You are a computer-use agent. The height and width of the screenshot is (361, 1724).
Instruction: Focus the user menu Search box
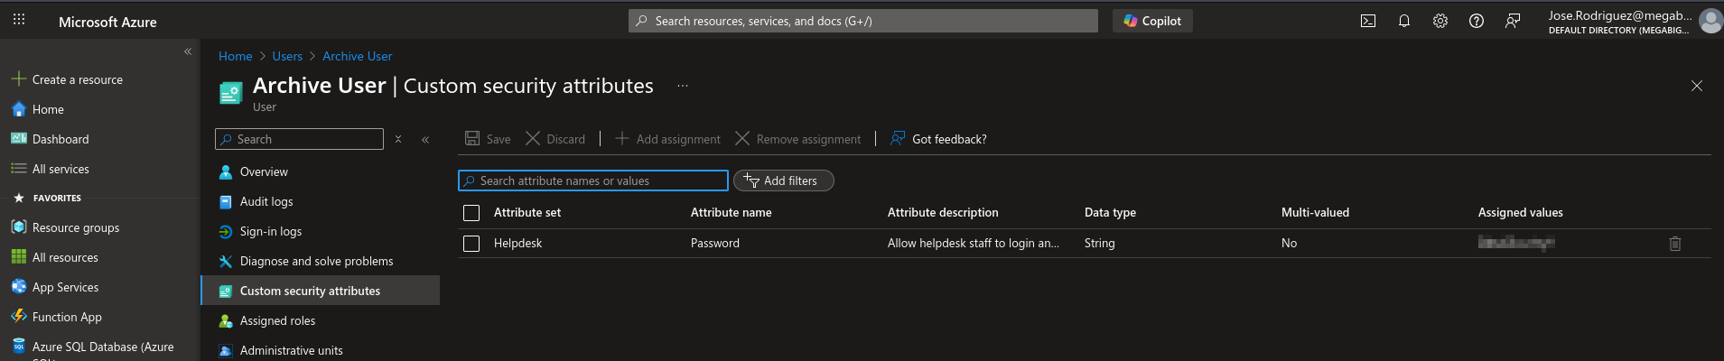coord(299,139)
